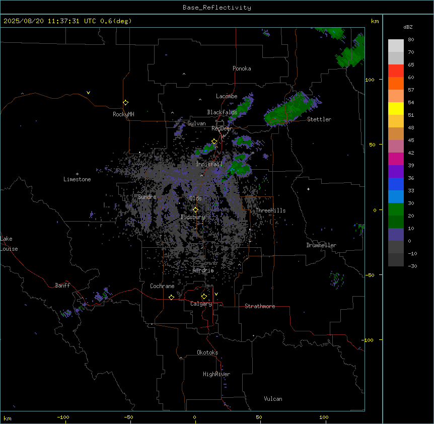This screenshot has width=434, height=424.
Task: Click the large green echo west of Stettler
Action: (x=291, y=109)
